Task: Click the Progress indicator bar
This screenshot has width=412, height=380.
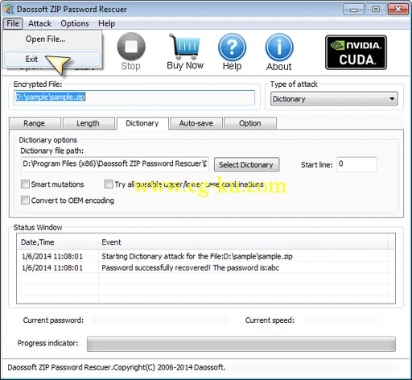Action: click(241, 344)
